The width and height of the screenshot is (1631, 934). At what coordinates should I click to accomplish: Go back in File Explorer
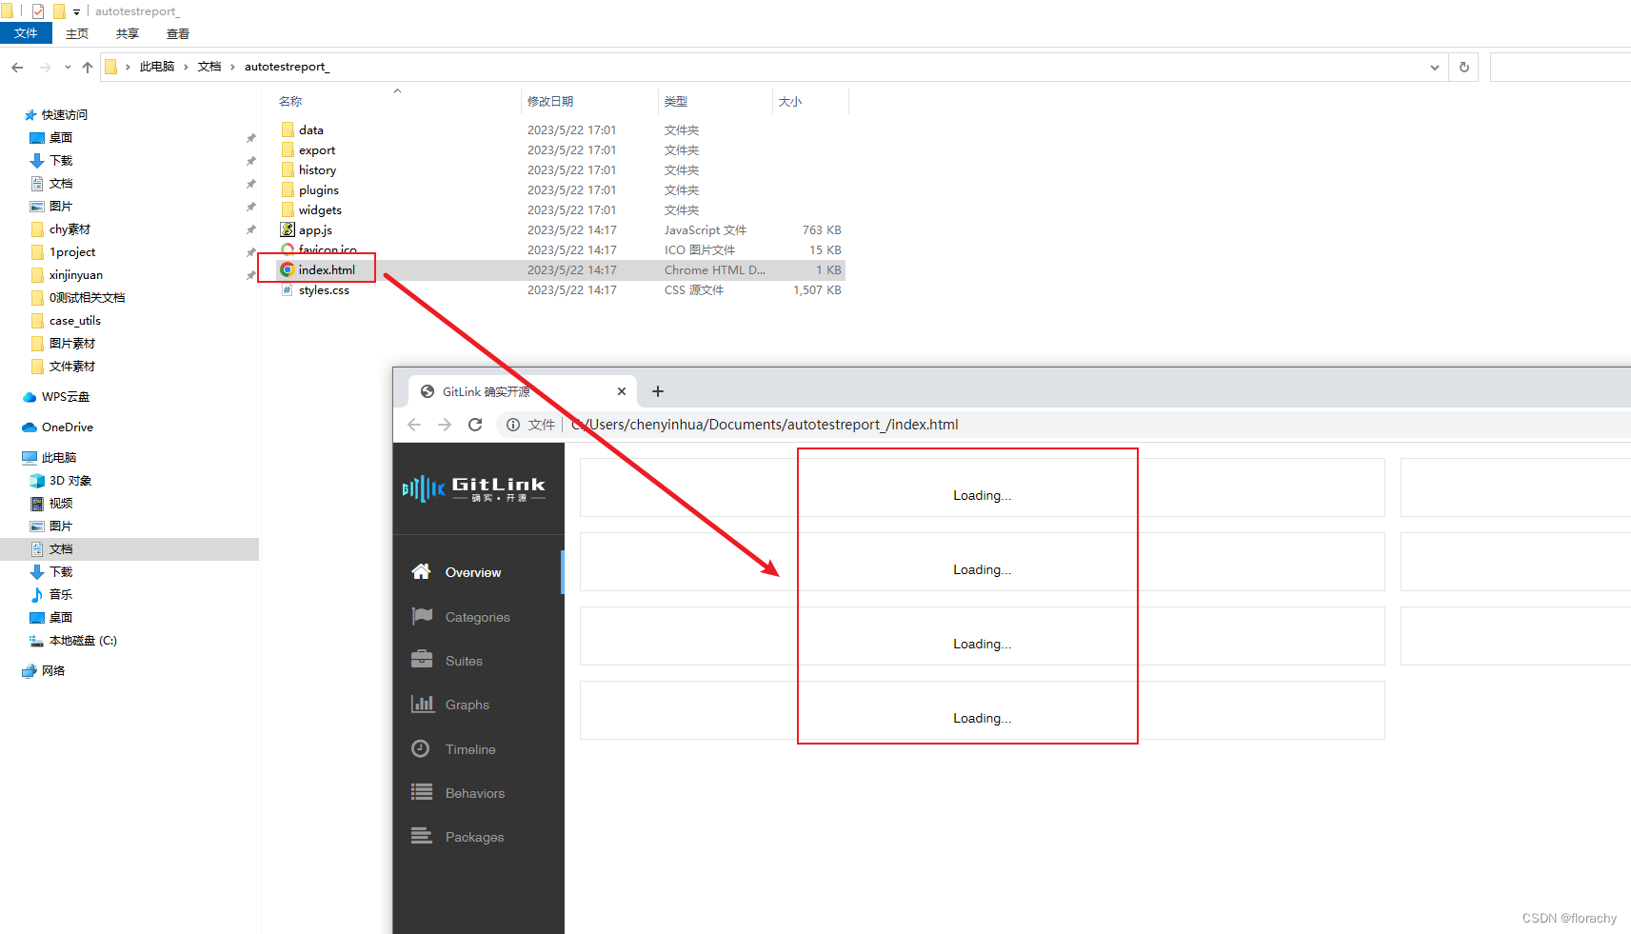17,67
